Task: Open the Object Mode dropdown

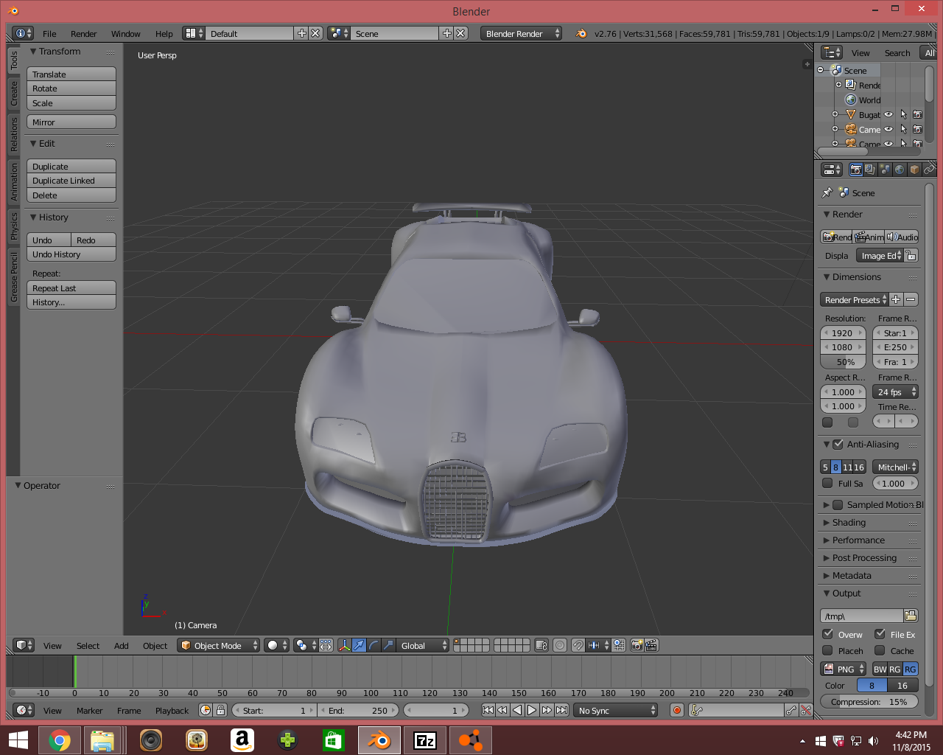Action: [x=219, y=645]
